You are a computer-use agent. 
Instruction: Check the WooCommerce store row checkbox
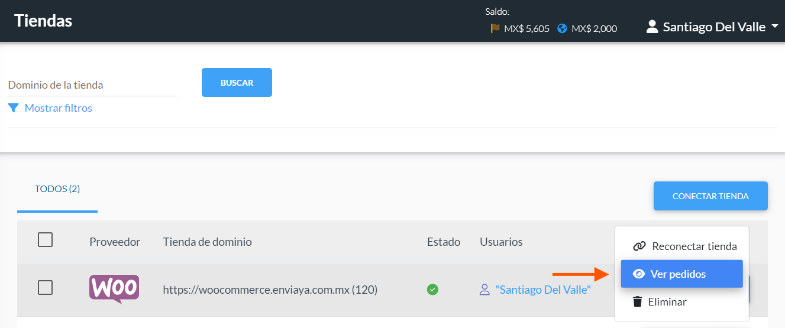(x=45, y=288)
